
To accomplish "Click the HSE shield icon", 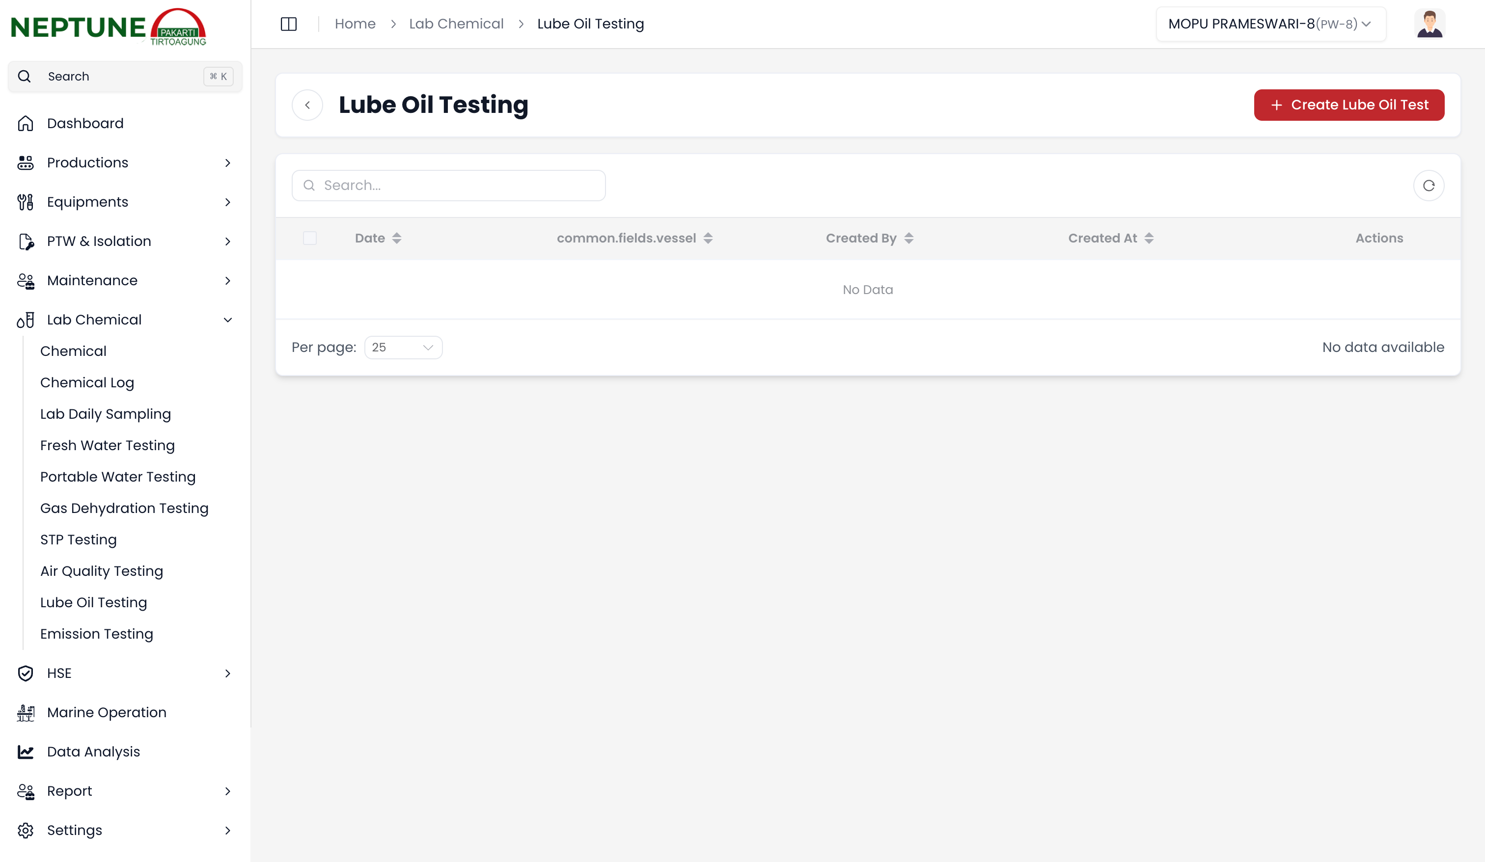I will (x=26, y=673).
